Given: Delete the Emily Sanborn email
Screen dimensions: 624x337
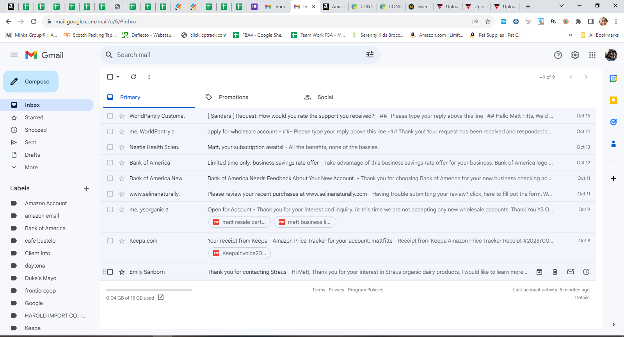Looking at the screenshot, I should [x=555, y=272].
